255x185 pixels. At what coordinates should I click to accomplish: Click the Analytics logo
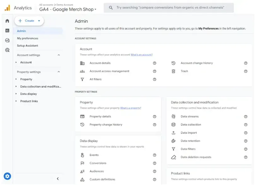pyautogui.click(x=7, y=8)
